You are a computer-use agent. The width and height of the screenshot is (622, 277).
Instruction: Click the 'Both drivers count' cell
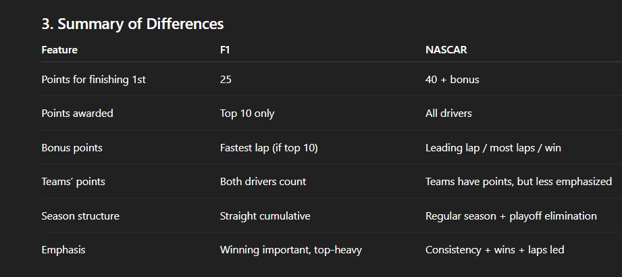pyautogui.click(x=263, y=182)
